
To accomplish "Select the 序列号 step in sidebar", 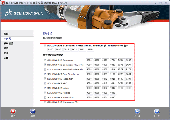I will 7,39.
